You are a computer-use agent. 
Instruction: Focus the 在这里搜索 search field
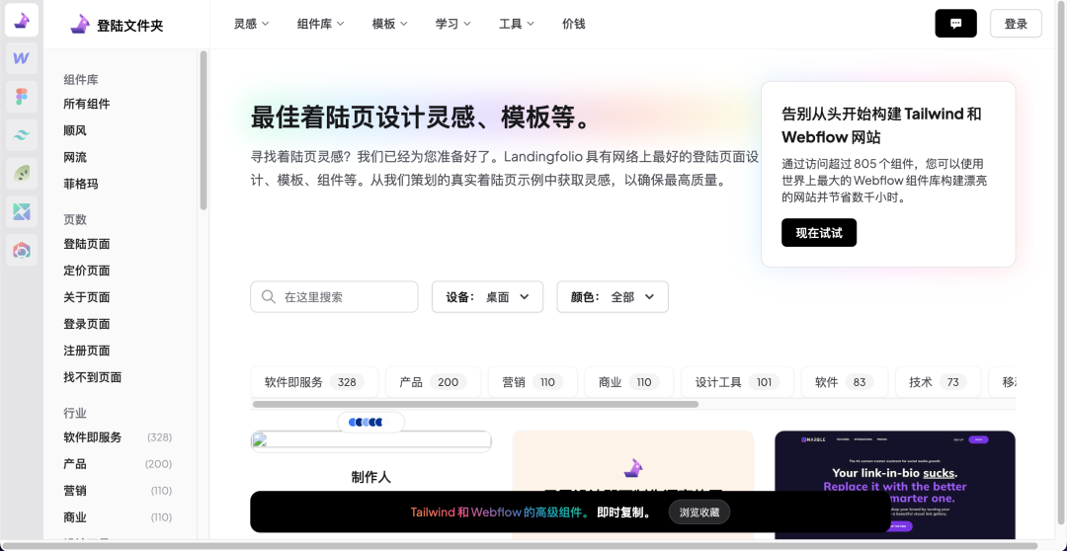click(334, 297)
